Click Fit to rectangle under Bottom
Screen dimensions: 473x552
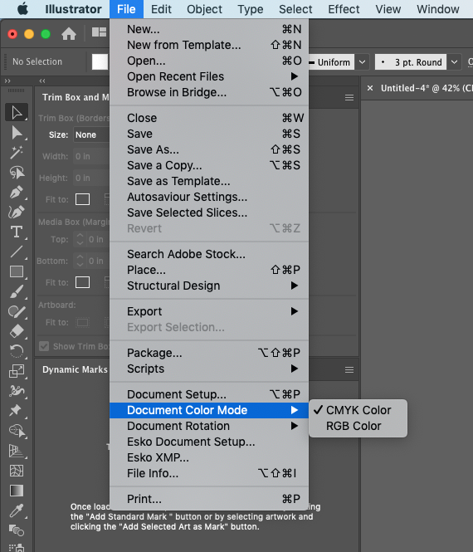pos(82,282)
